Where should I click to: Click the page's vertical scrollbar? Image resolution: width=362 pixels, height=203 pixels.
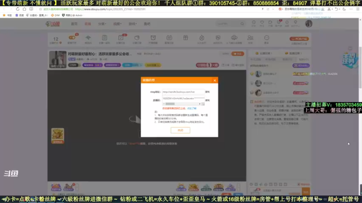[x=360, y=67]
